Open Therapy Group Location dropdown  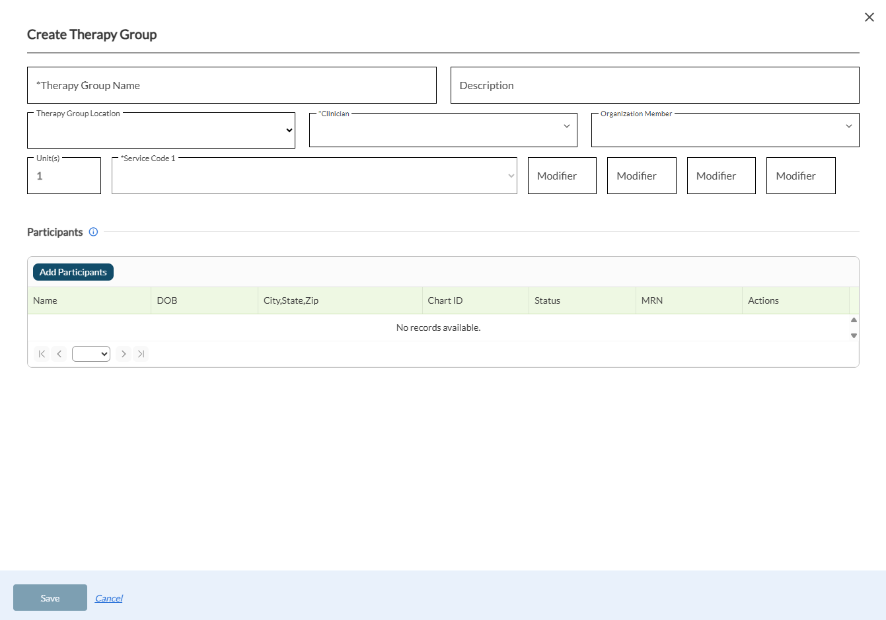[x=161, y=130]
